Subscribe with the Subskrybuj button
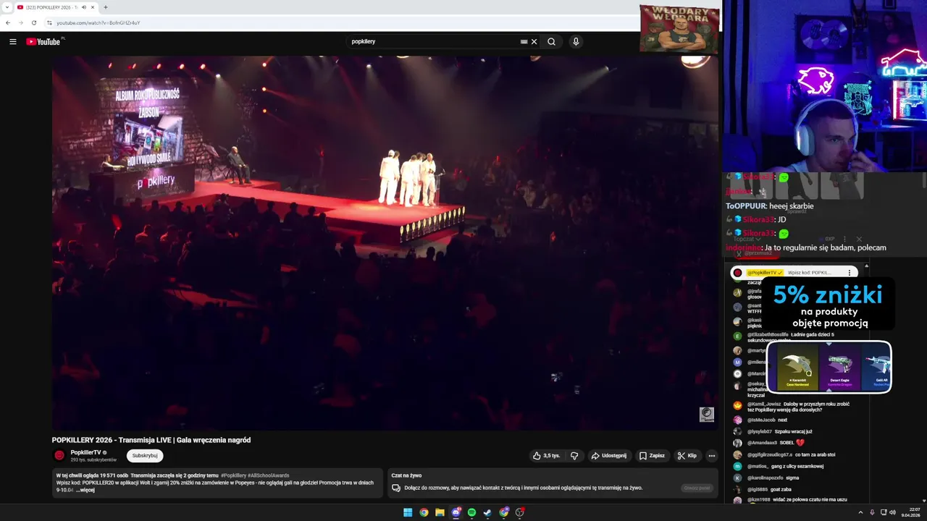 (145, 456)
